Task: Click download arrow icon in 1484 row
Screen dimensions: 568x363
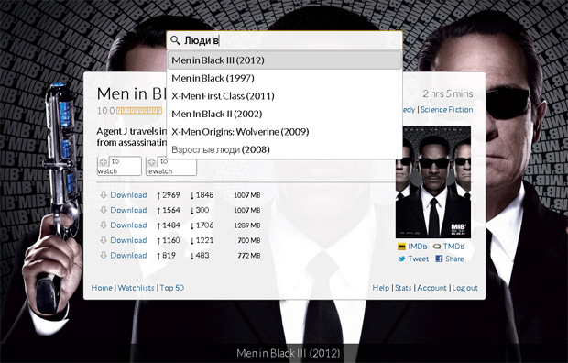Action: 104,225
